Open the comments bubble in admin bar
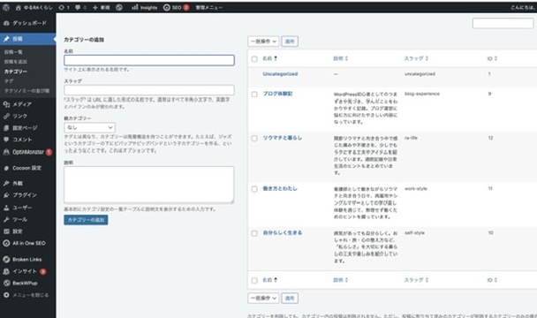Image resolution: width=537 pixels, height=318 pixels. click(x=80, y=7)
